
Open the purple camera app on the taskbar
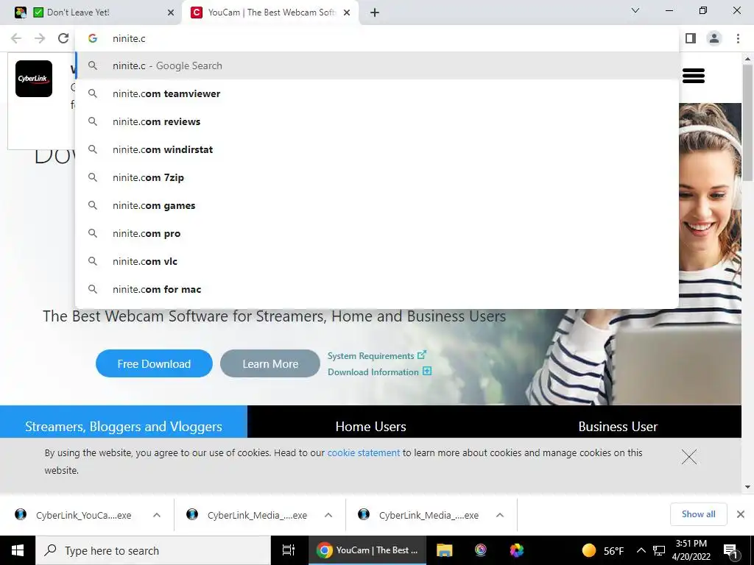pos(480,550)
